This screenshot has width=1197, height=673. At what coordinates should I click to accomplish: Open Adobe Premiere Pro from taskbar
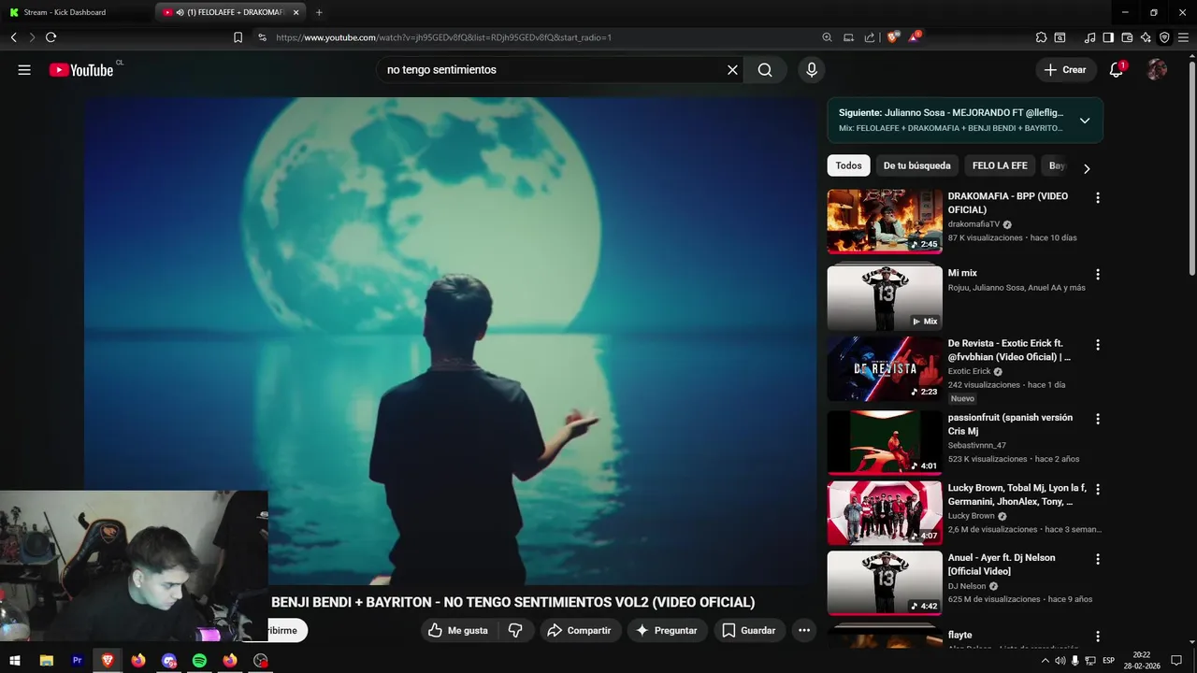click(78, 661)
